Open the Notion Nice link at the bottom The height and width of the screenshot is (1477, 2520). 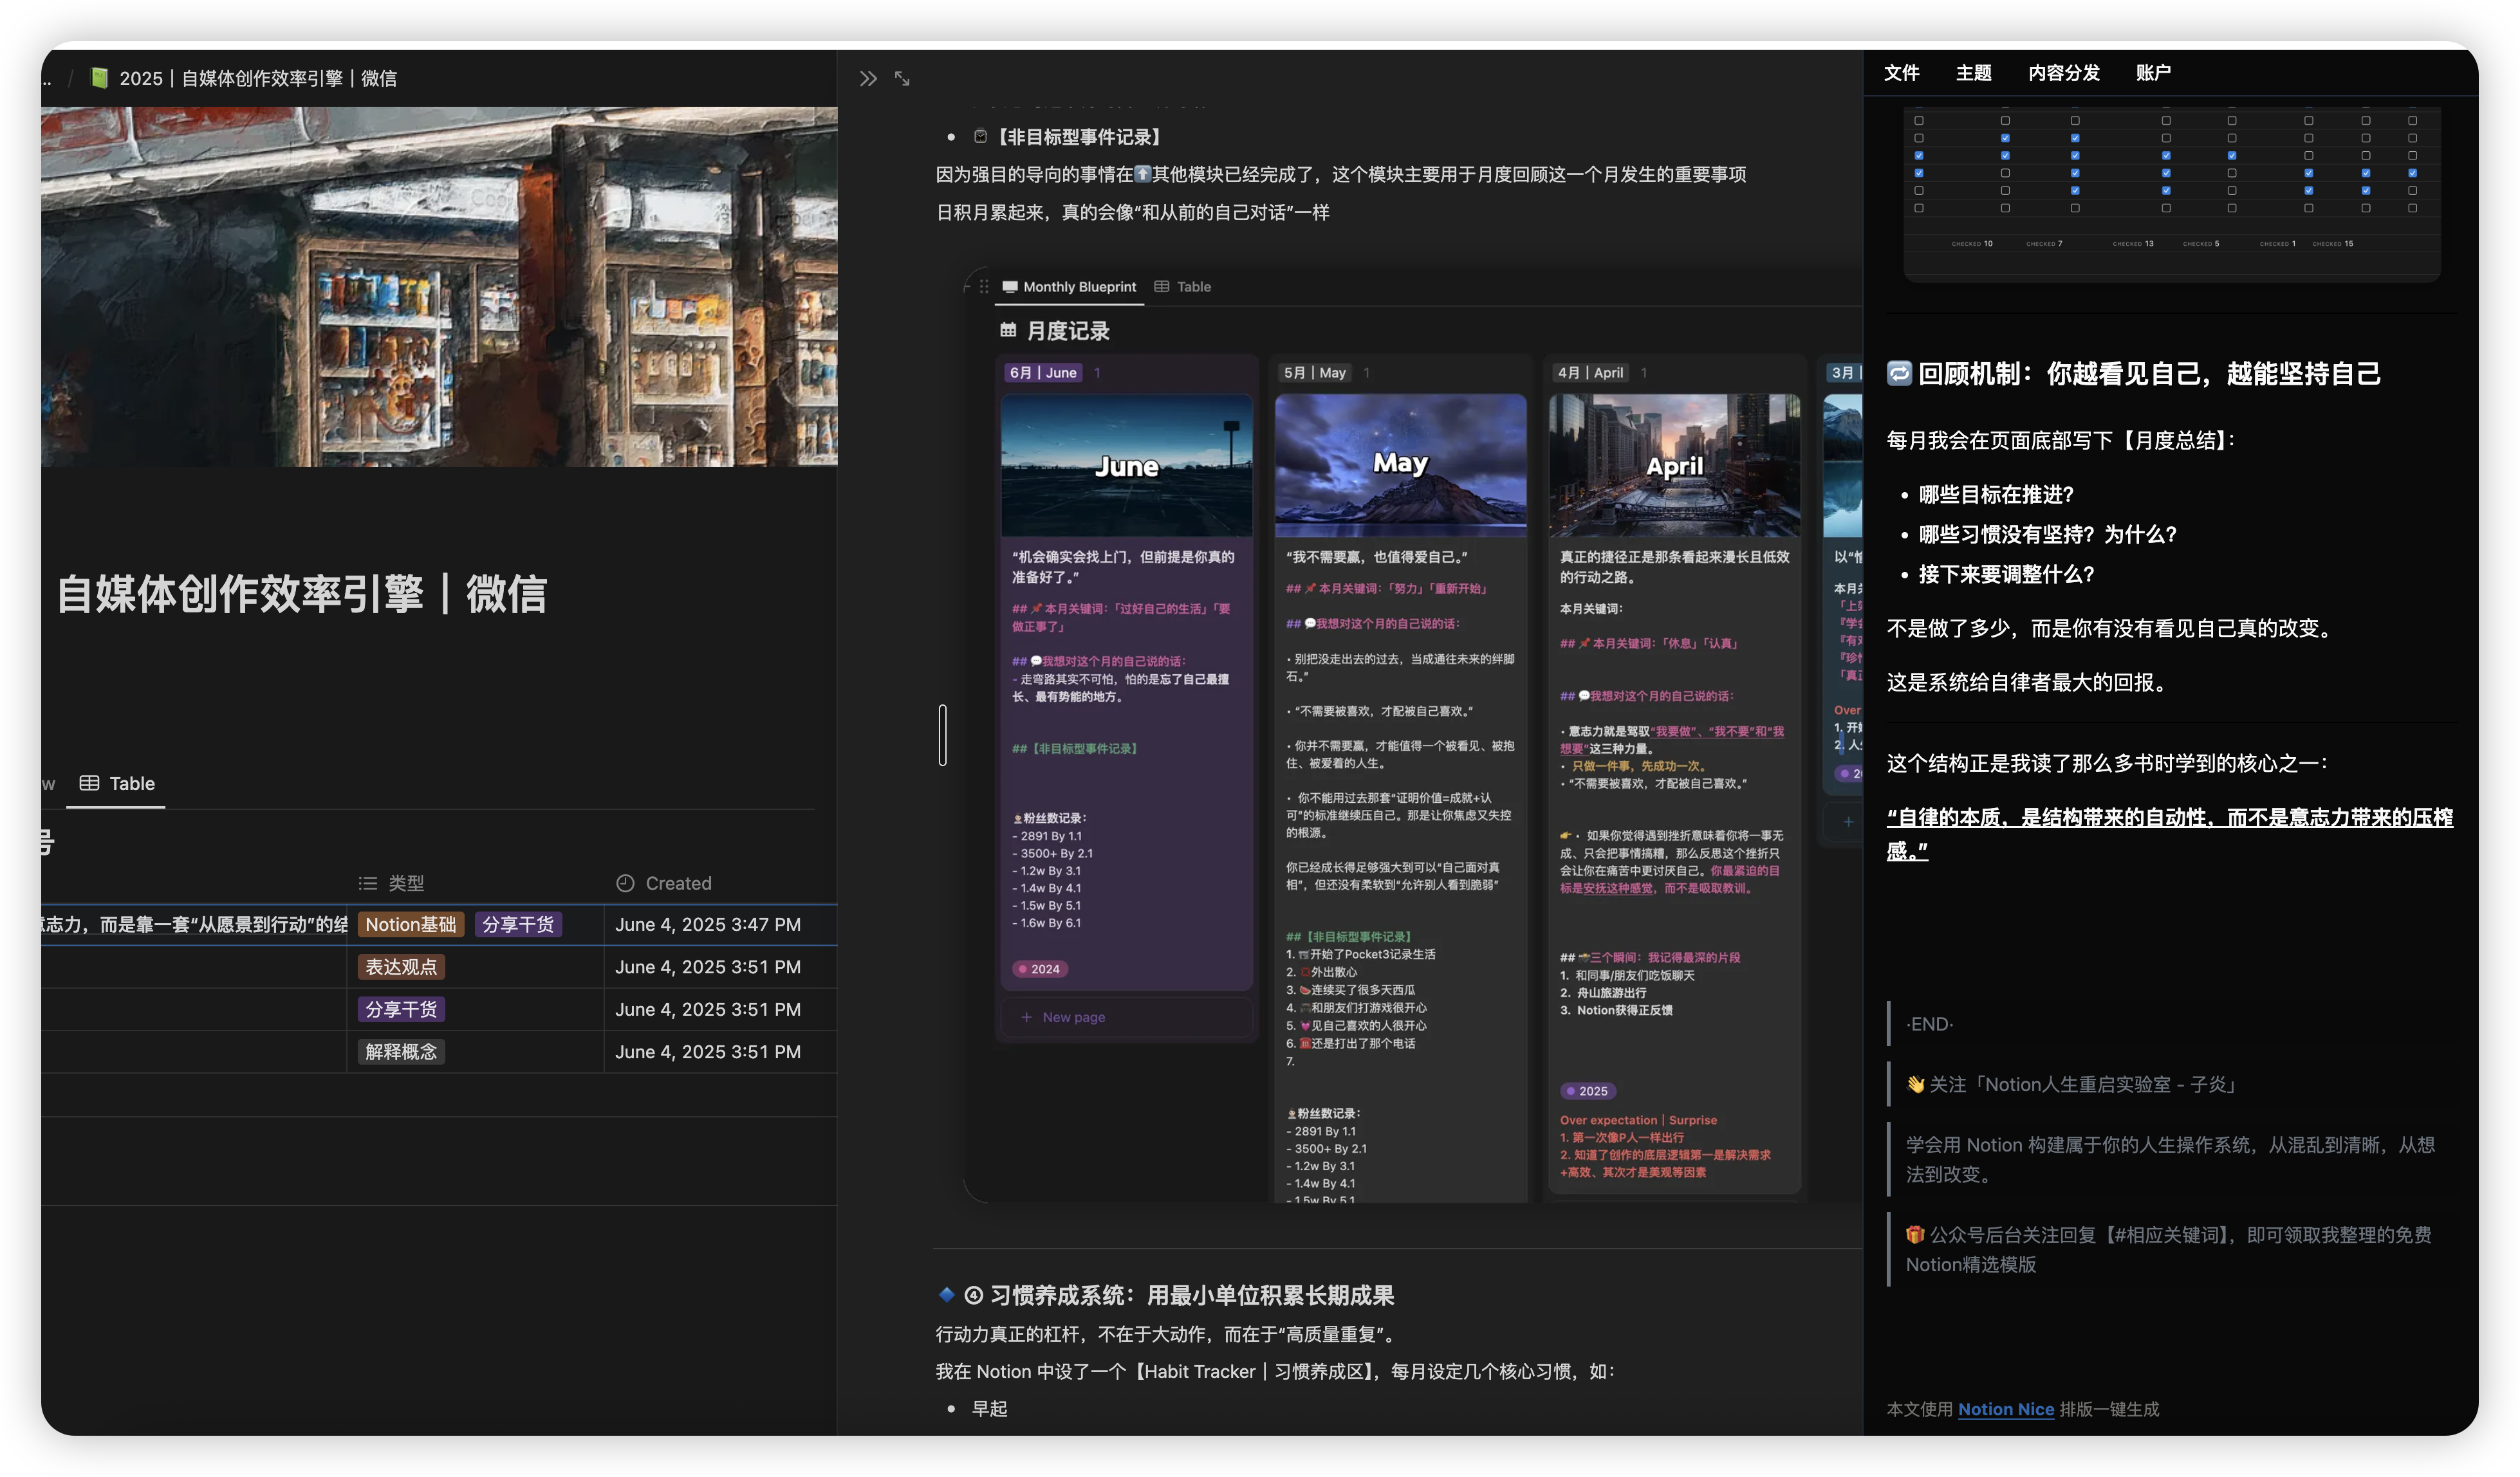(x=2005, y=1409)
